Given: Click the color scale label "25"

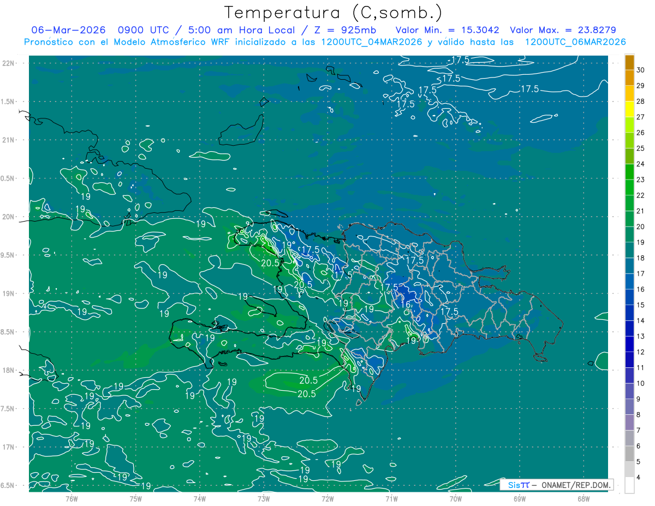Looking at the screenshot, I should (x=641, y=148).
